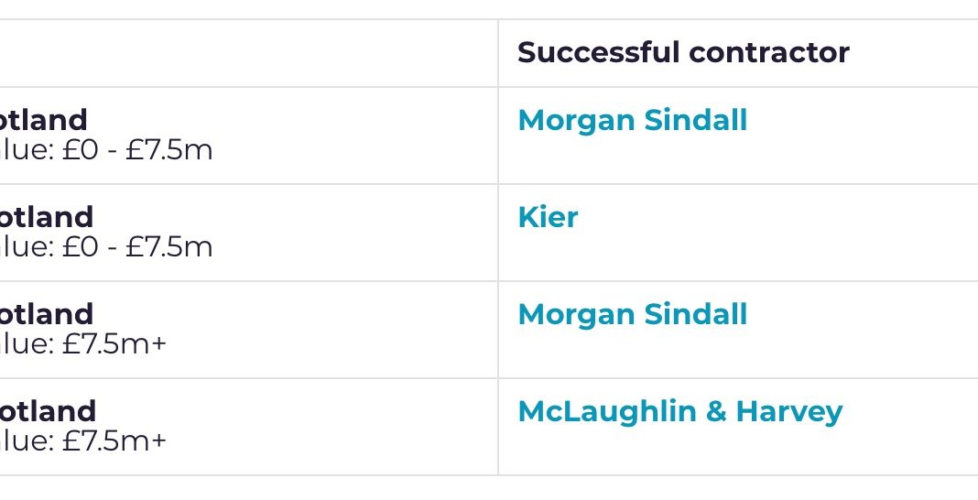Click blank space right of the Kier link
The height and width of the screenshot is (500, 978).
(x=778, y=218)
